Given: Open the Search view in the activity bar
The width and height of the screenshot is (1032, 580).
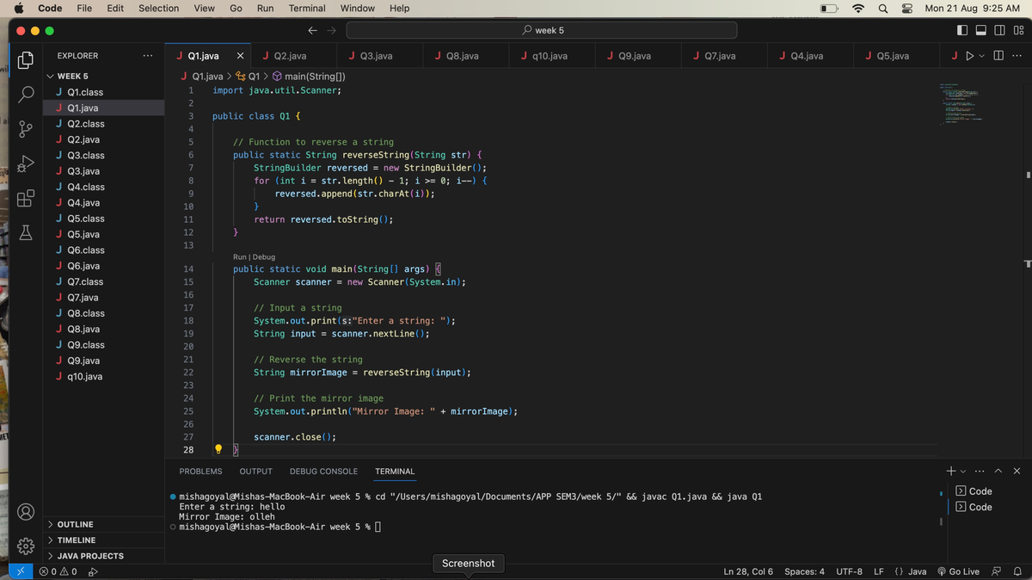Looking at the screenshot, I should (25, 96).
